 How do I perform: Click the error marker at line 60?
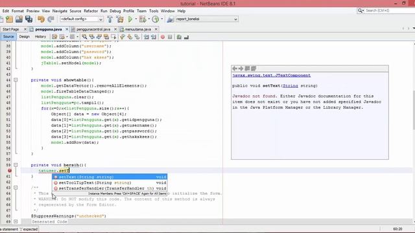click(x=10, y=171)
